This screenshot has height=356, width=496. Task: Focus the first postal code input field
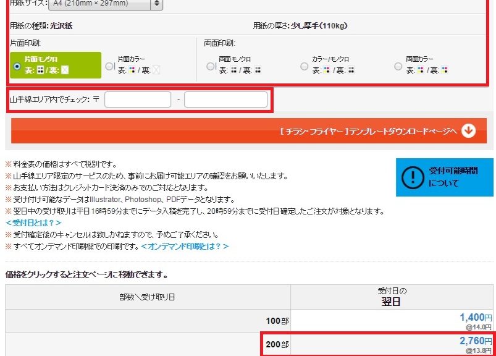138,99
